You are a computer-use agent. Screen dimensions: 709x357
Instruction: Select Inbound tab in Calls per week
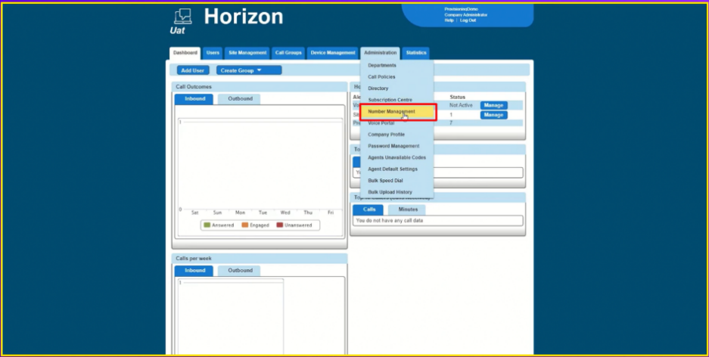(194, 271)
